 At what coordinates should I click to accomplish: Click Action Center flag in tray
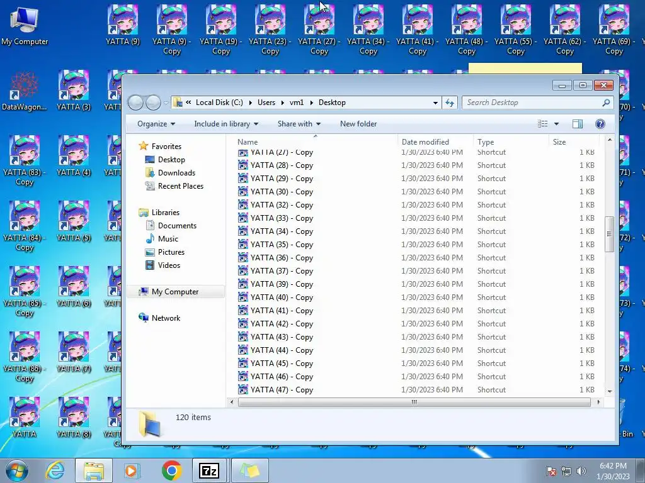point(551,471)
